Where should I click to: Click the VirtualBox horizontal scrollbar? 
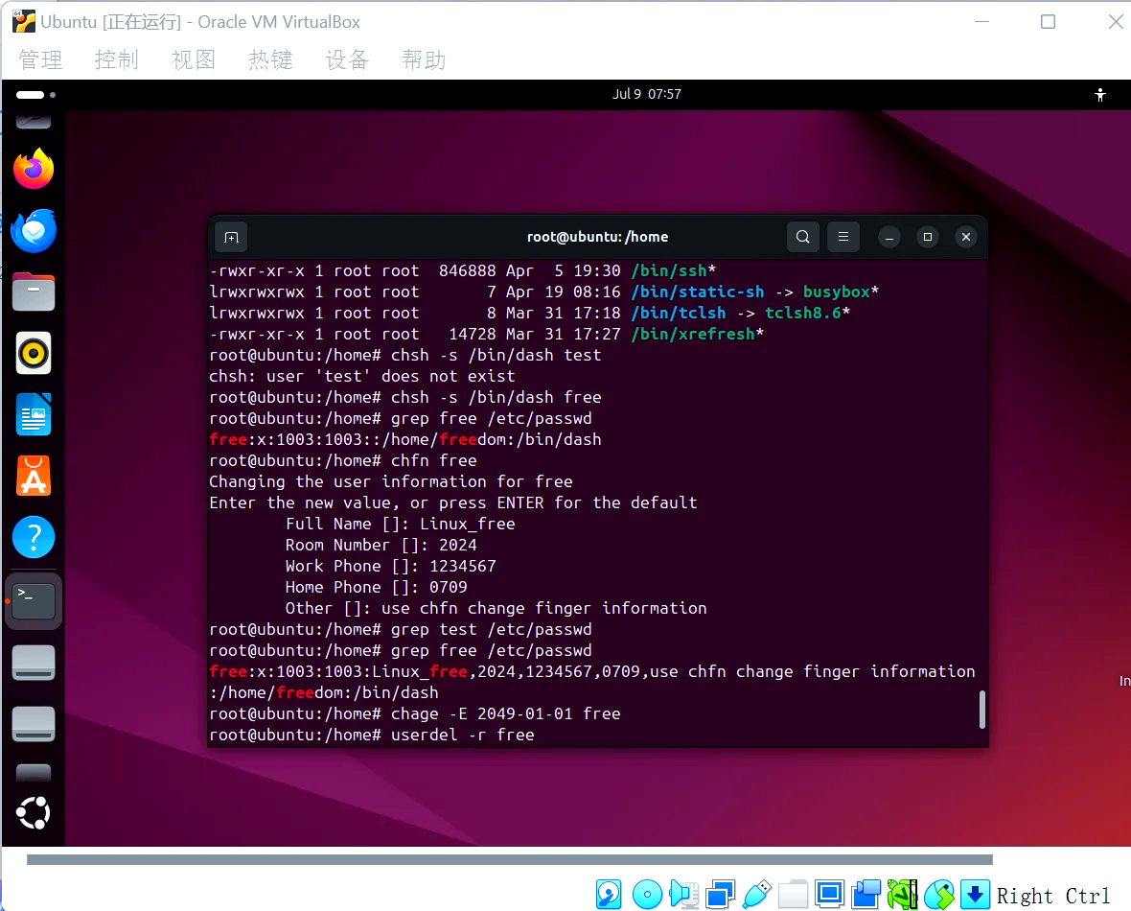509,860
